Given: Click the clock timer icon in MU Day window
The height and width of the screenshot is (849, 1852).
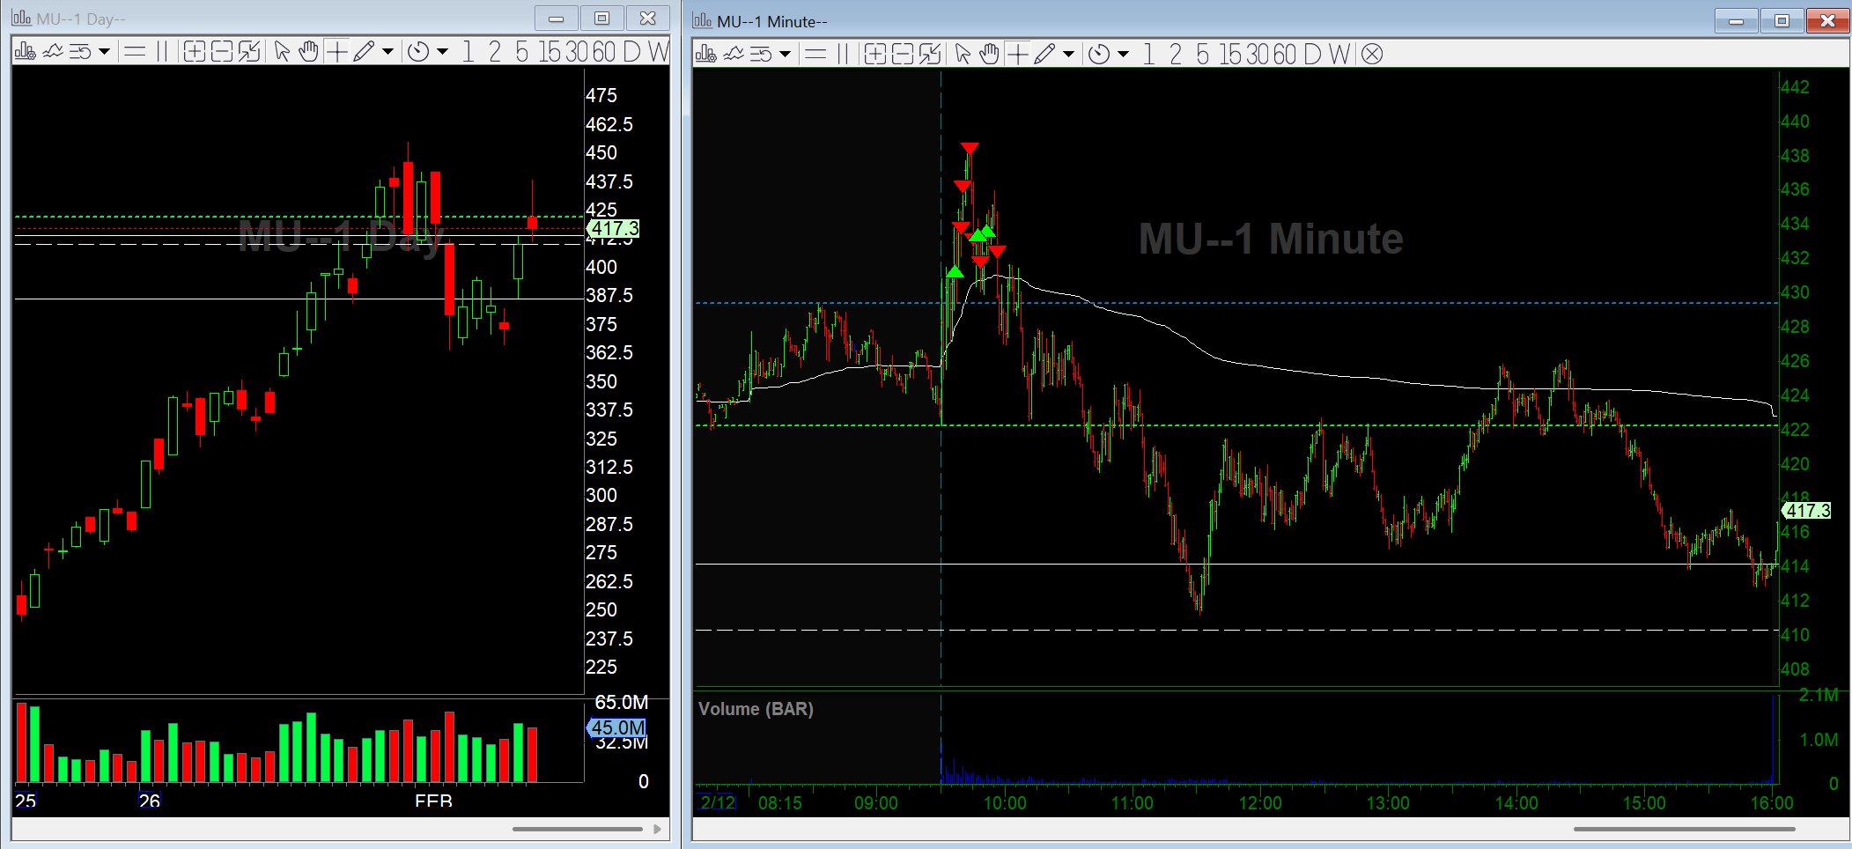Looking at the screenshot, I should (418, 52).
